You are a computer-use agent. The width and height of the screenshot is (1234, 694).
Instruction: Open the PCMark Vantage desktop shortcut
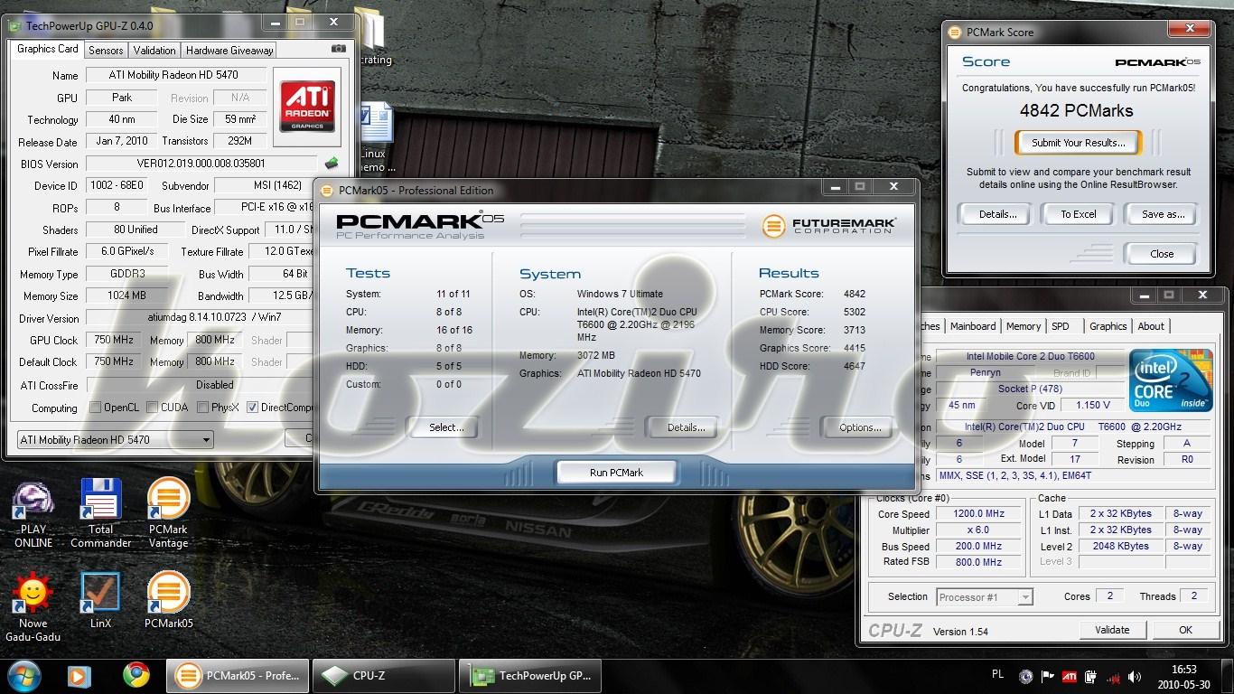pyautogui.click(x=168, y=512)
